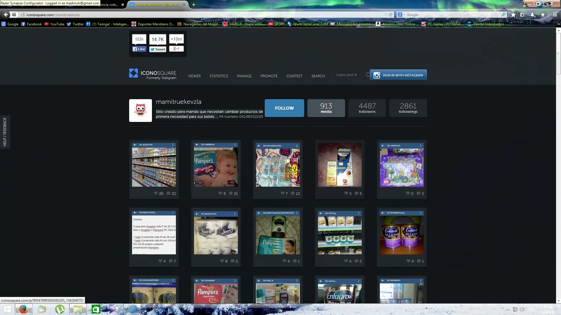
Task: View the 2861 followings list
Action: tap(408, 108)
